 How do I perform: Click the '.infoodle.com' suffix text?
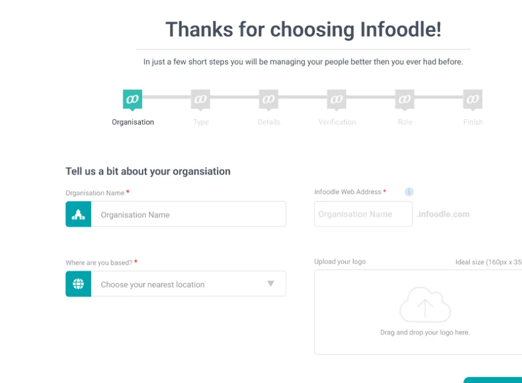pos(443,214)
